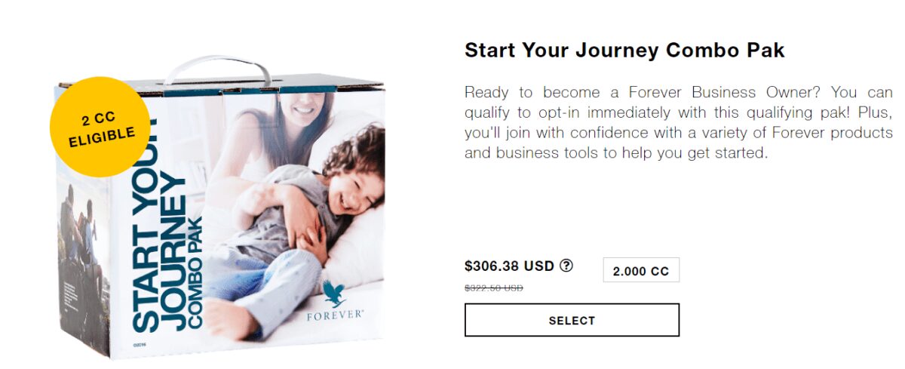The image size is (905, 369).
Task: Click the SELECT button
Action: (572, 320)
